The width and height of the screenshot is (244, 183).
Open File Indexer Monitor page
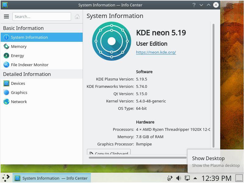[30, 65]
